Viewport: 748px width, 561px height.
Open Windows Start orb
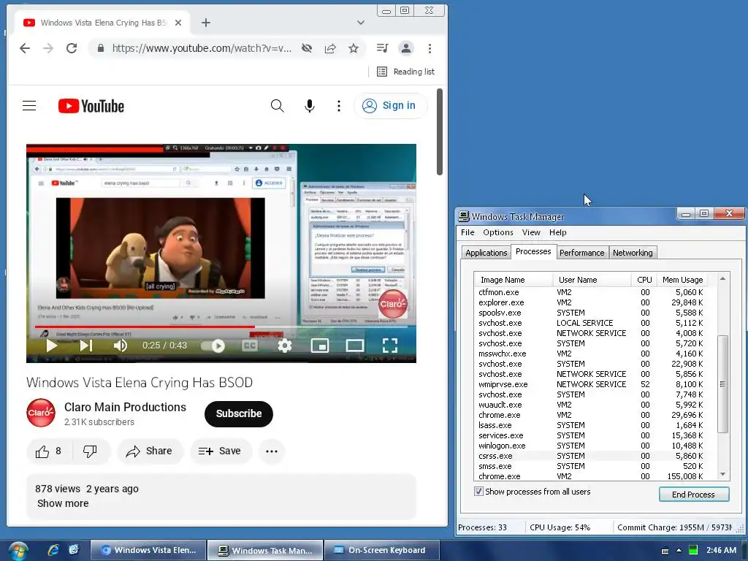18,551
